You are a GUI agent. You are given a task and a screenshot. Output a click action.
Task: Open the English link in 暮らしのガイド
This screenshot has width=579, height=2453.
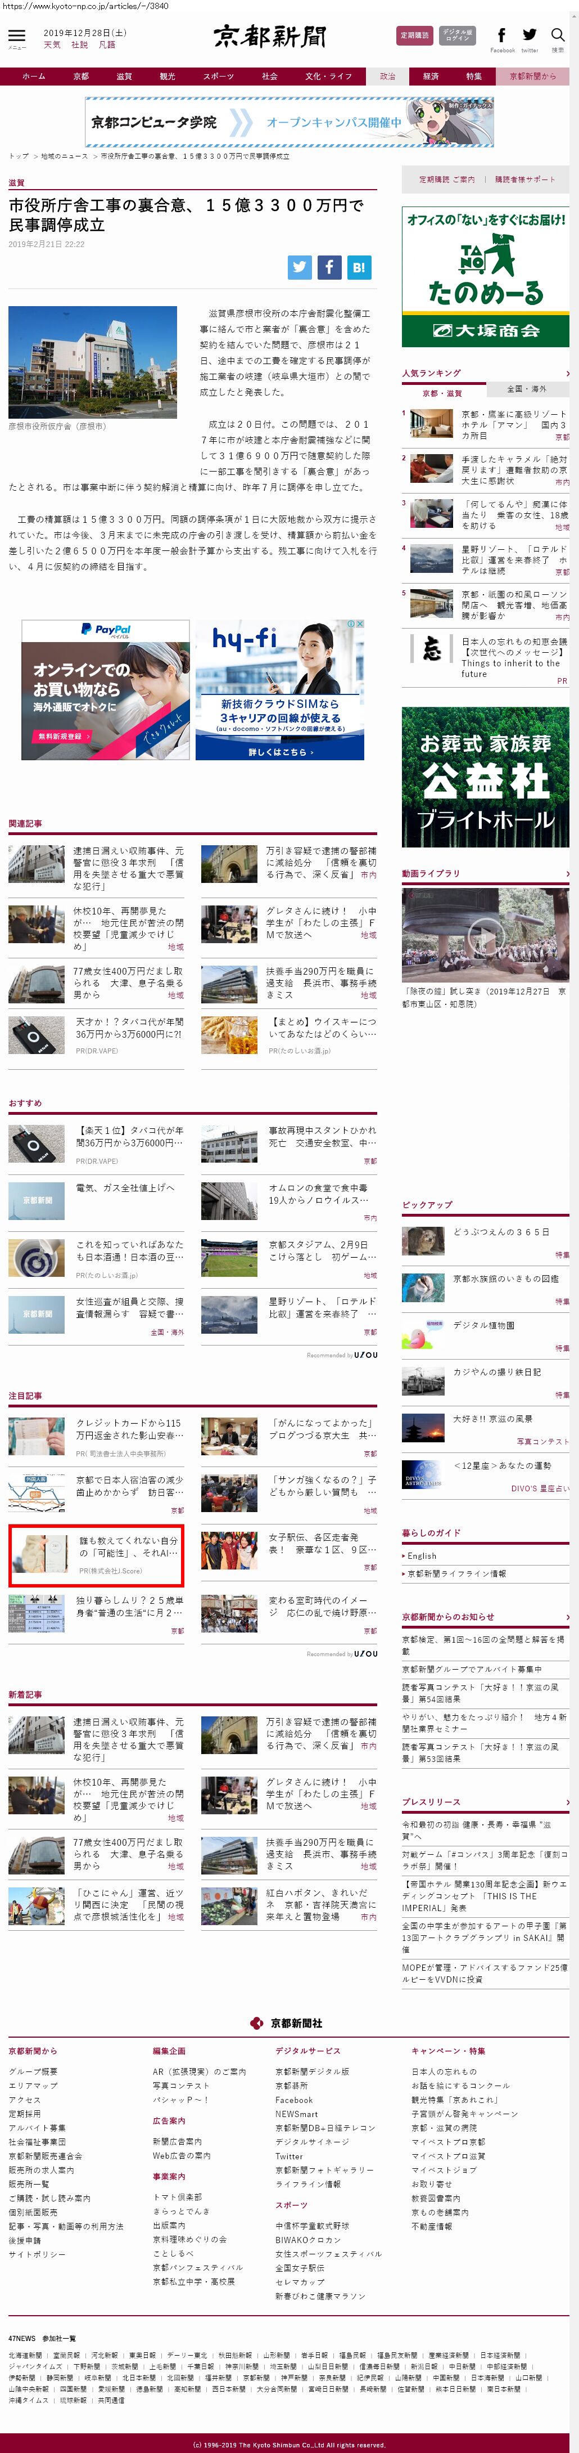pos(422,1555)
